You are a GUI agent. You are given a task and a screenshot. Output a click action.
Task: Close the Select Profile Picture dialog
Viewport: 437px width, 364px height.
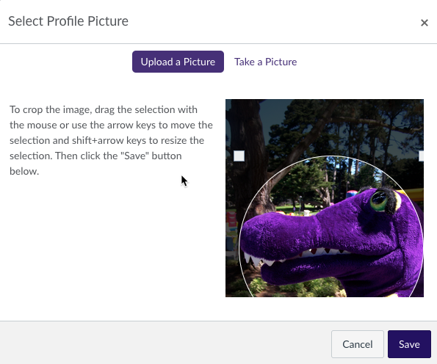tap(425, 23)
